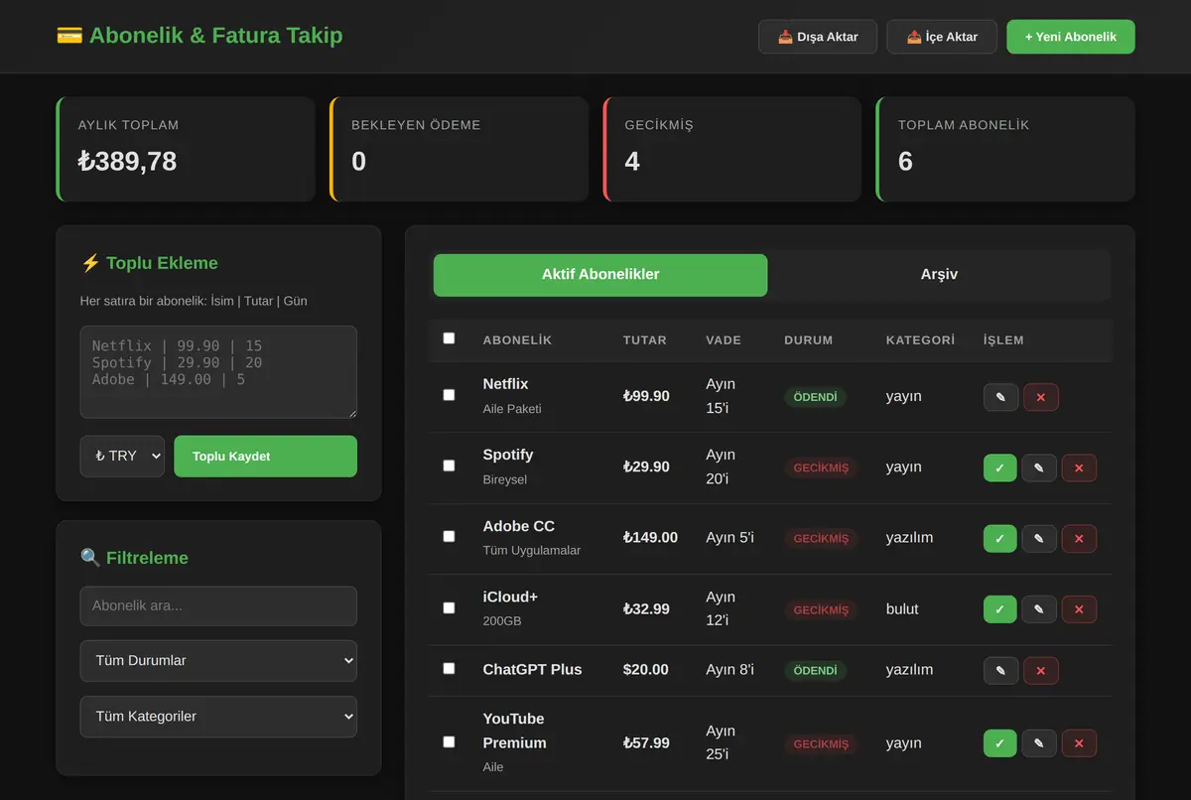Screen dimensions: 1191x800
Task: Click the ₺389,78 monthly total value
Action: click(127, 162)
